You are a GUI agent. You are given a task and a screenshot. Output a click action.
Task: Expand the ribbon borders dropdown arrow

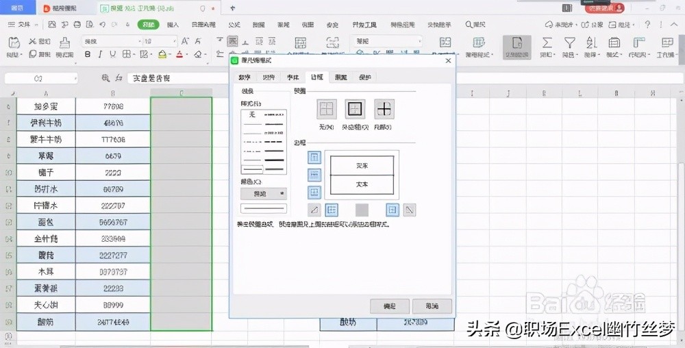134,55
